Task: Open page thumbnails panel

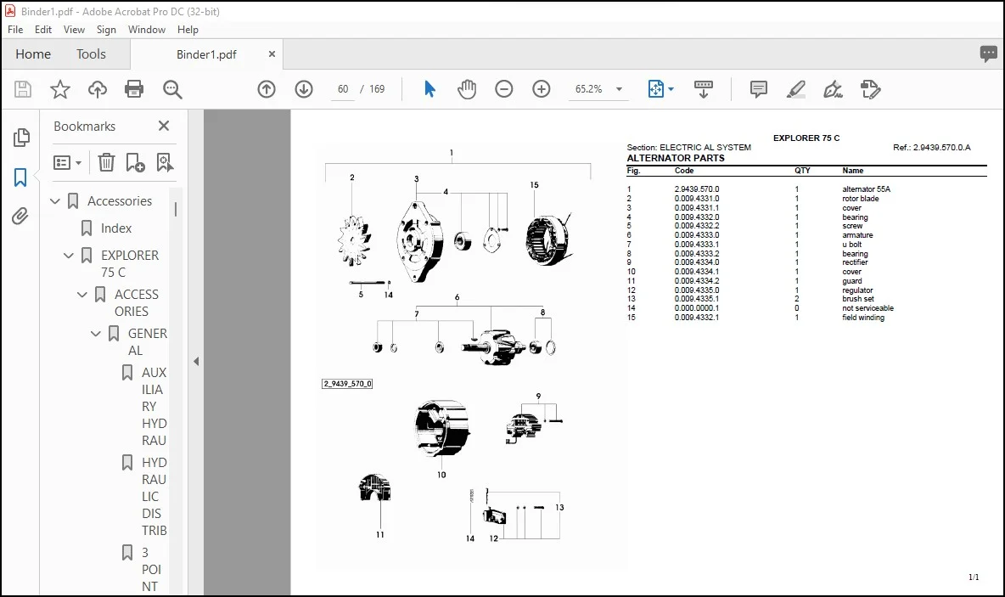Action: pos(20,138)
